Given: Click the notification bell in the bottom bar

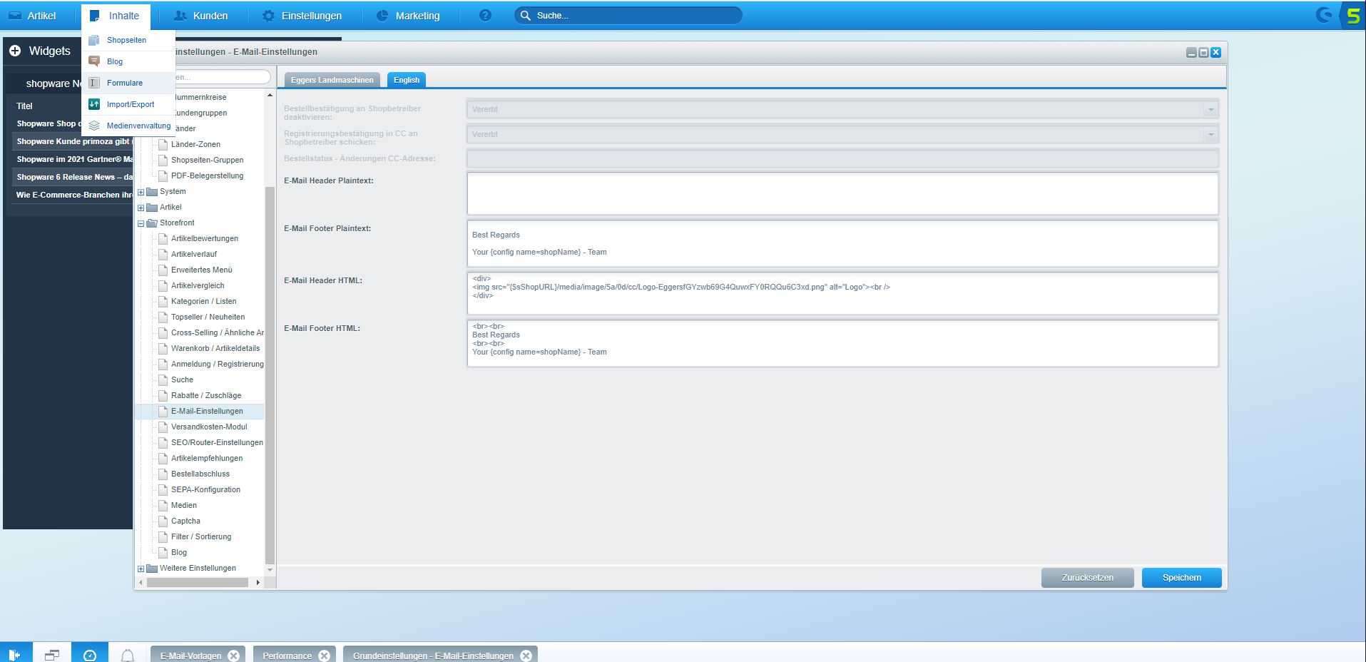Looking at the screenshot, I should tap(128, 655).
